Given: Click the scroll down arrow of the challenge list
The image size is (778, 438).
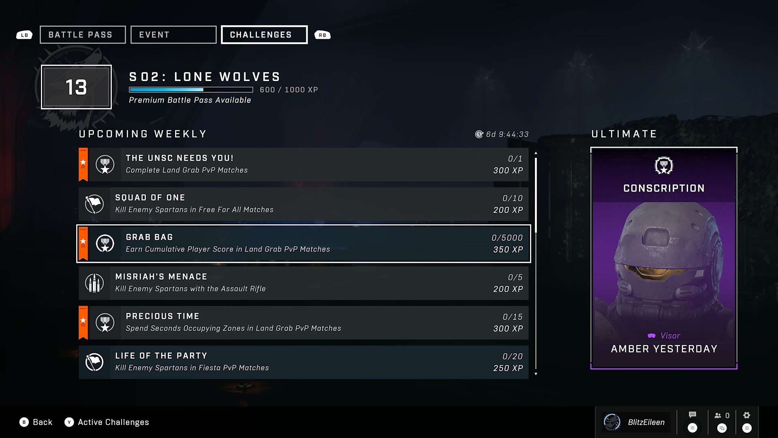Looking at the screenshot, I should pos(536,374).
